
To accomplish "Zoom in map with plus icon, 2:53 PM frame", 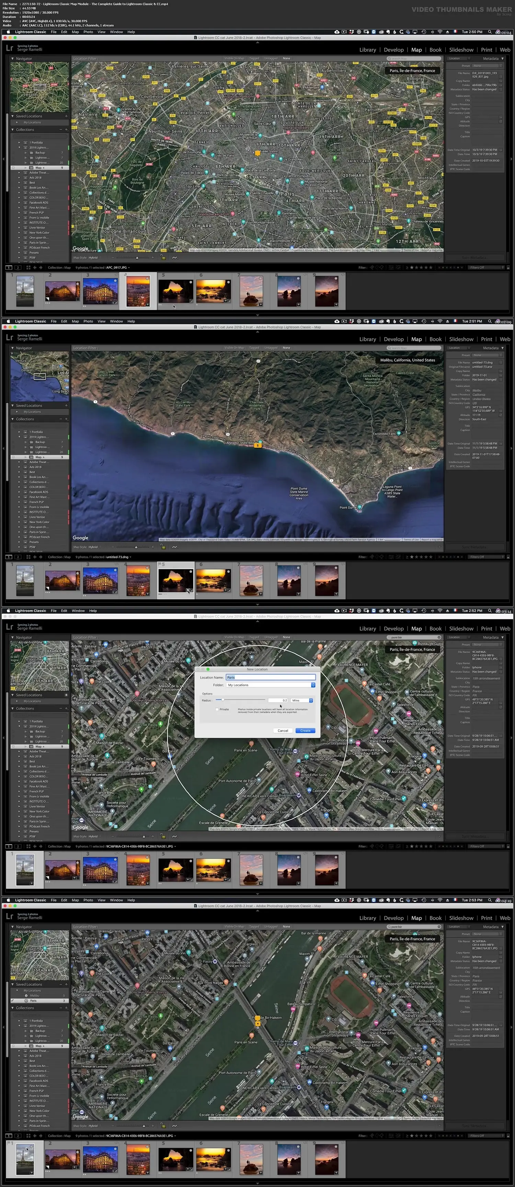I will click(153, 1126).
